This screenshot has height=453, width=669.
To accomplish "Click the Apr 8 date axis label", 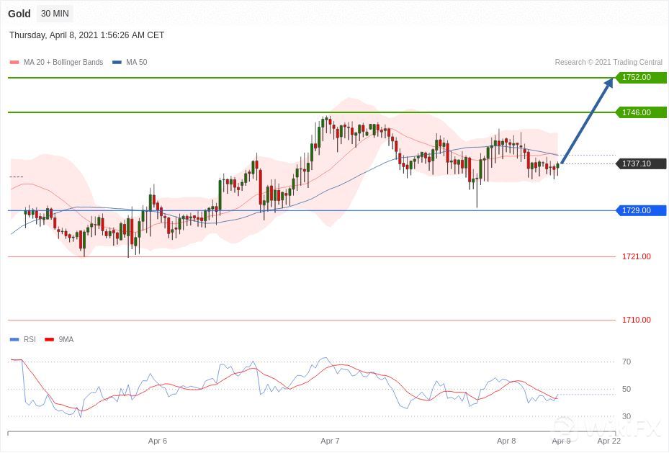I will [x=506, y=441].
